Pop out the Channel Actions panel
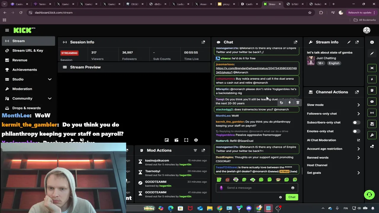The width and height of the screenshot is (379, 213). pos(357,92)
